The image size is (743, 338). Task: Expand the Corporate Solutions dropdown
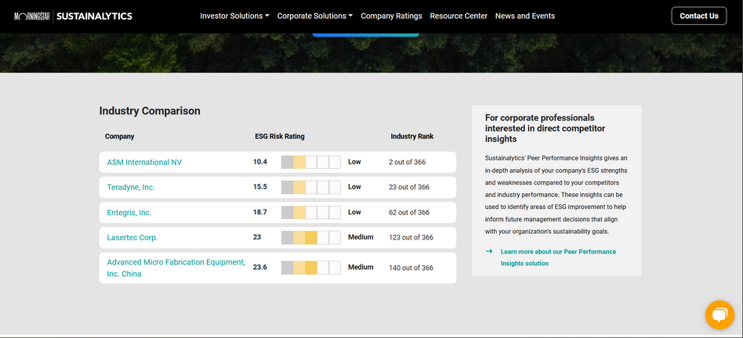[314, 16]
